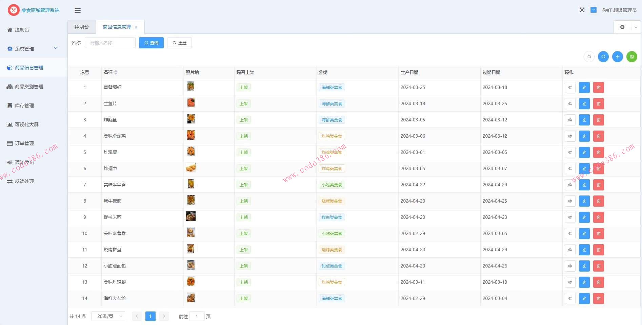642x325 pixels.
Task: Click the 查询 button
Action: coord(151,43)
